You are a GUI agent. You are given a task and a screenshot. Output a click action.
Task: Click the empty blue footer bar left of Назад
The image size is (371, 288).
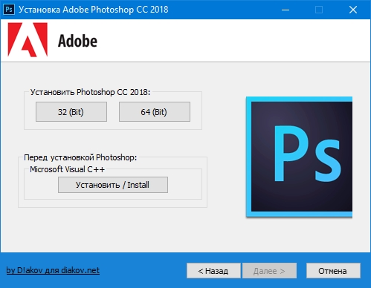tap(143, 270)
